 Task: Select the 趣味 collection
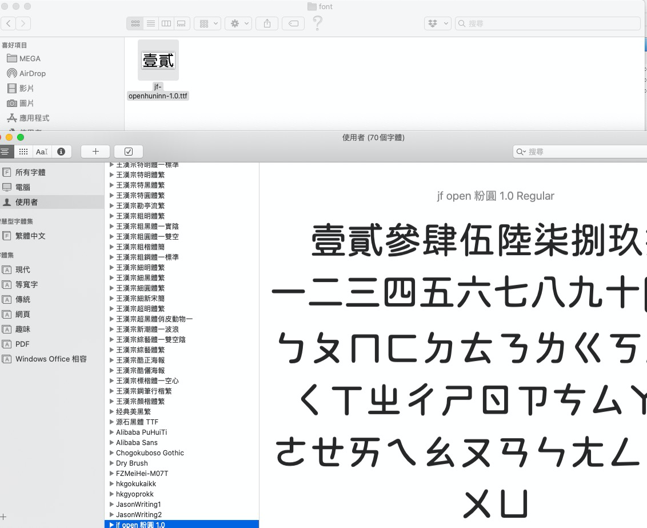23,329
